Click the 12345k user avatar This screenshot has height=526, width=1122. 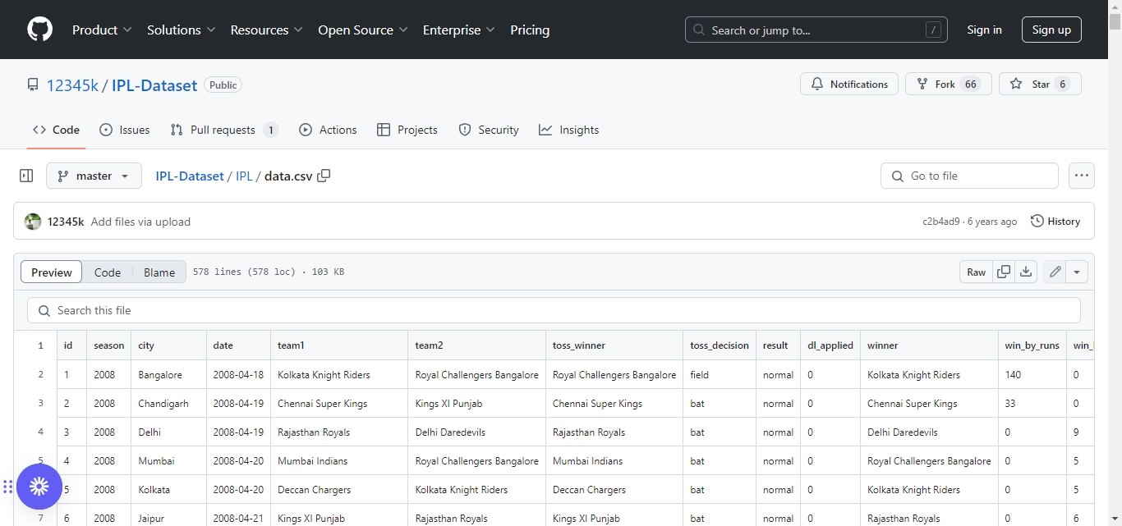33,222
